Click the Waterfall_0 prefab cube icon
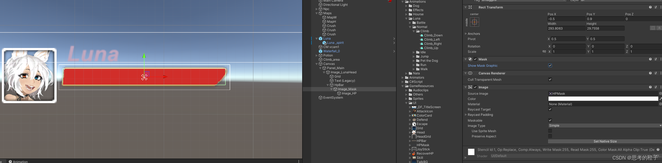662x163 pixels. pos(320,51)
